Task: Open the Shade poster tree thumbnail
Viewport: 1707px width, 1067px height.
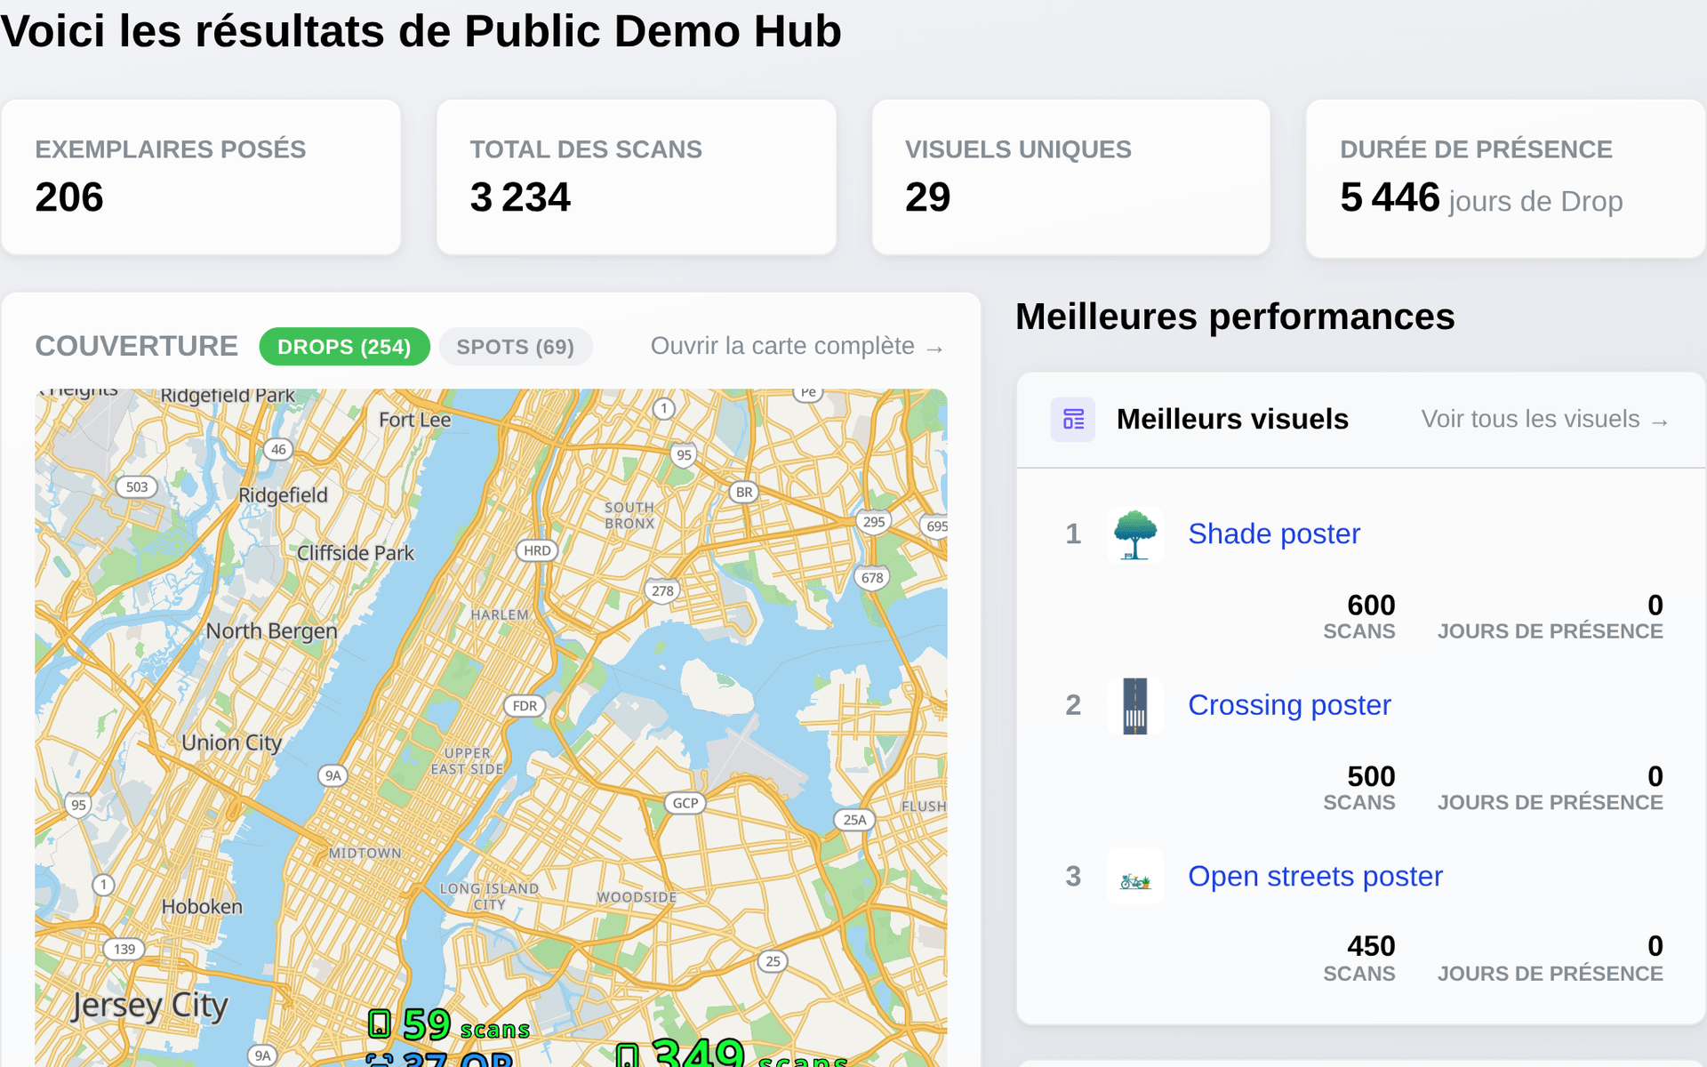Action: [x=1135, y=534]
